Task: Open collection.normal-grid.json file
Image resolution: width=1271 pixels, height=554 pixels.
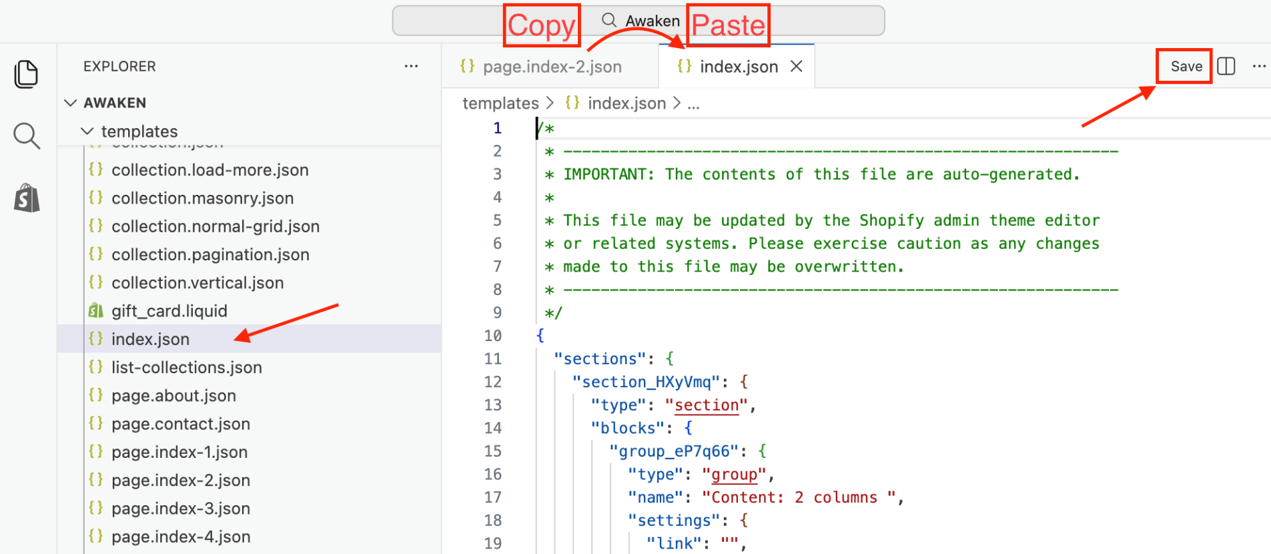Action: tap(215, 226)
